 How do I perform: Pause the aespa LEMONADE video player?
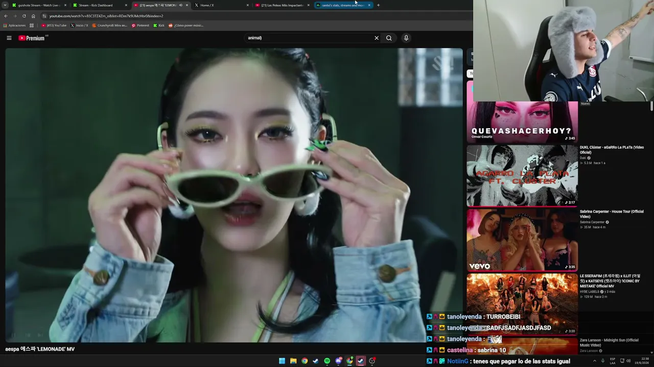(x=234, y=195)
